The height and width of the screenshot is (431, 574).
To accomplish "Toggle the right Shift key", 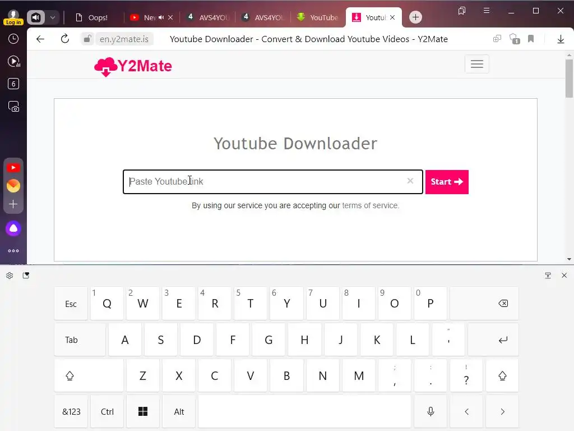I will (502, 375).
